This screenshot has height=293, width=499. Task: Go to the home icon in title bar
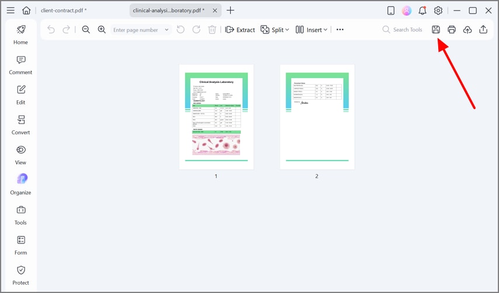tap(26, 11)
